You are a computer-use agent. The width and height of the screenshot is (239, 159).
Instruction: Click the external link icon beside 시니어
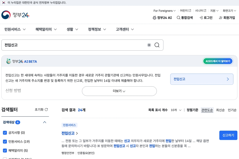(x=205, y=11)
